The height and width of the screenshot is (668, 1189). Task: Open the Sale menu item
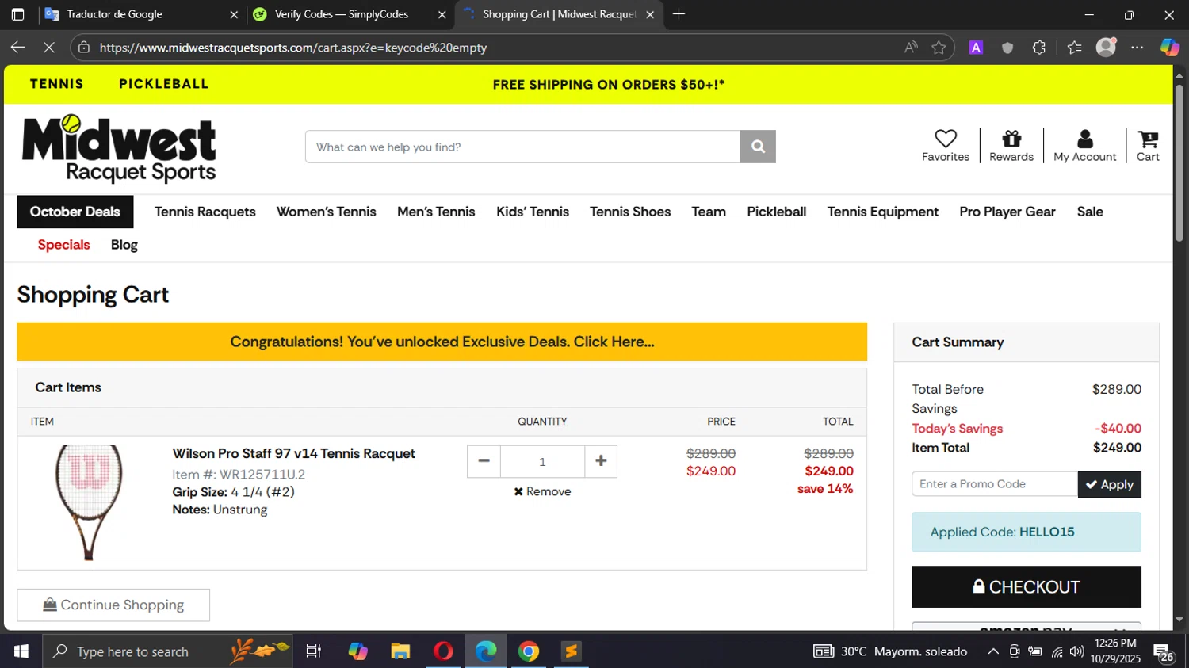pyautogui.click(x=1090, y=212)
